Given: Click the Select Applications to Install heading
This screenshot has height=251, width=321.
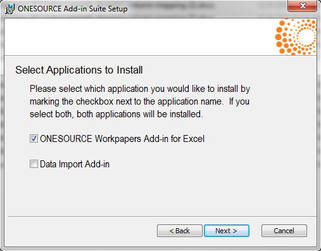Looking at the screenshot, I should point(79,70).
